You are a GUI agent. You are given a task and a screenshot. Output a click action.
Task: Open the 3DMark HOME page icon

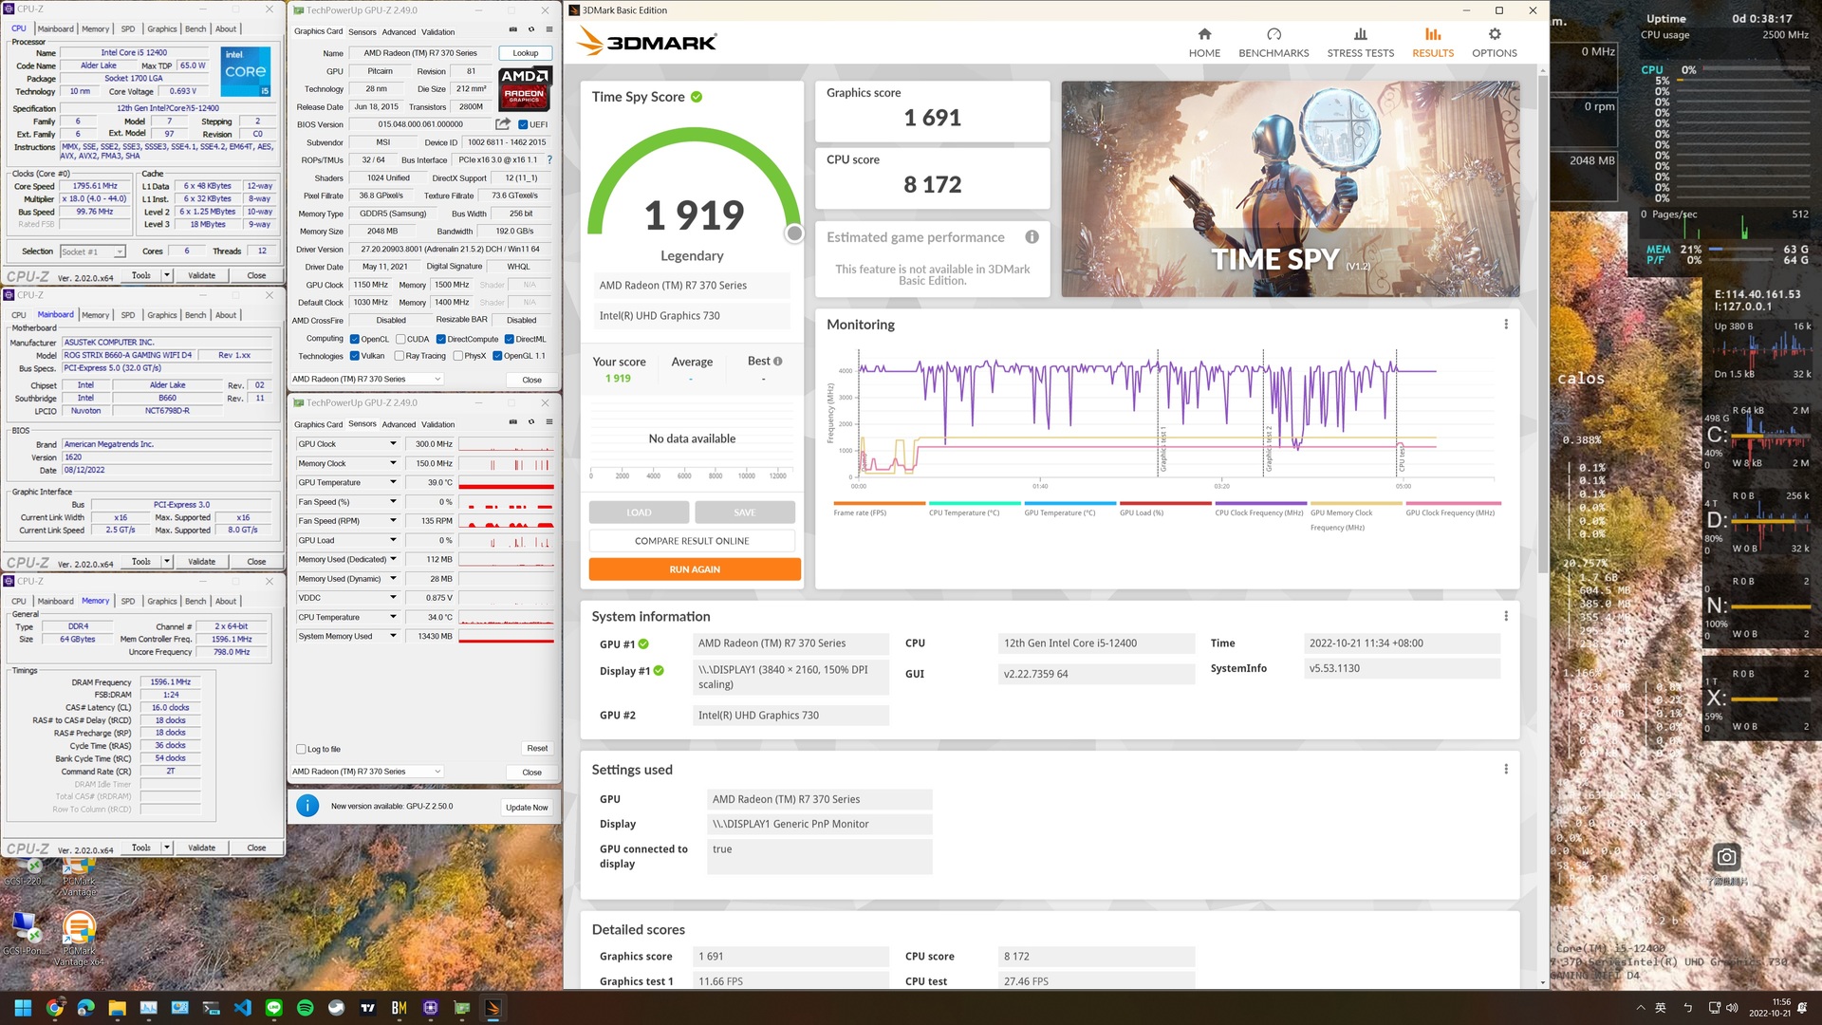click(x=1204, y=34)
